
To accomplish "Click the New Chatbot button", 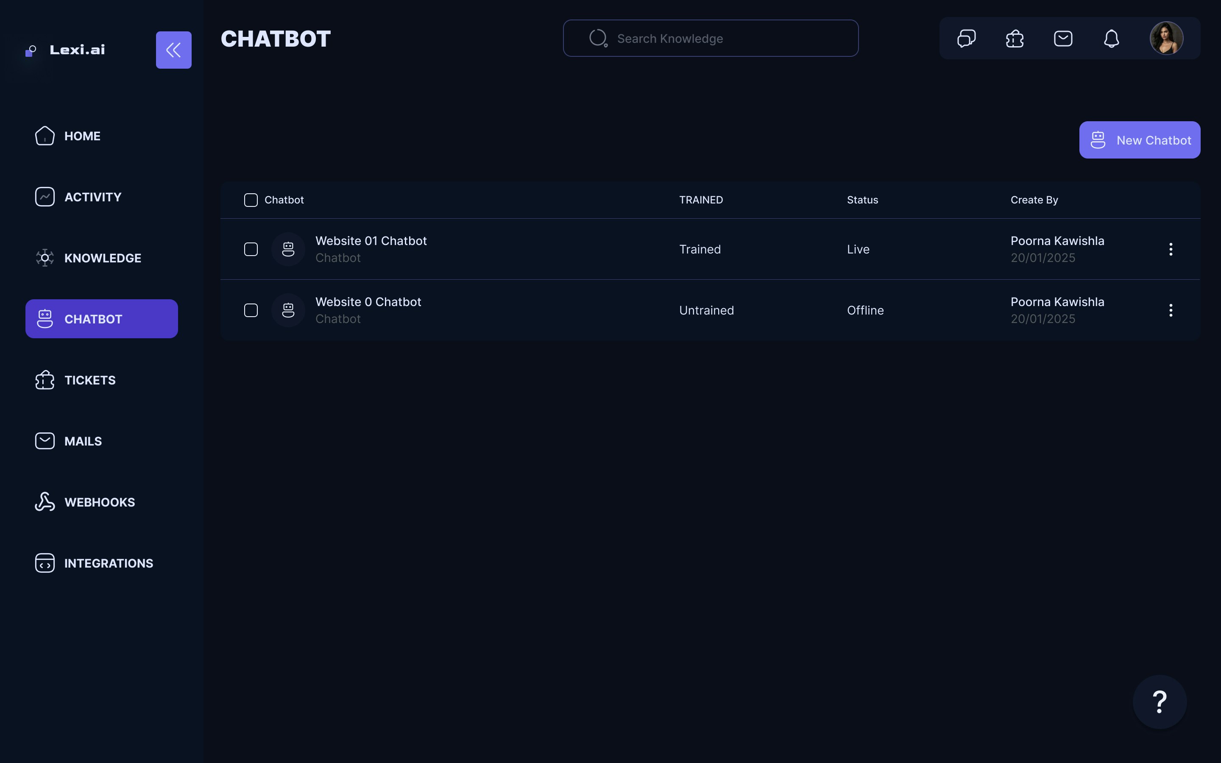I will click(1139, 140).
